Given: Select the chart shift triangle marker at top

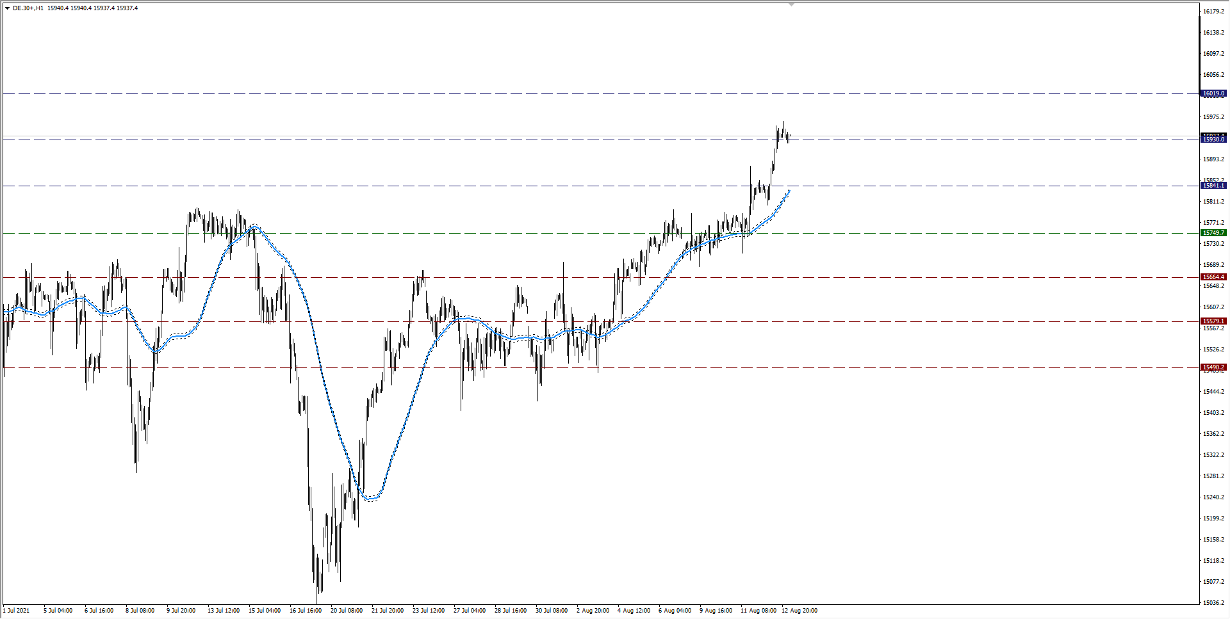Looking at the screenshot, I should [792, 4].
